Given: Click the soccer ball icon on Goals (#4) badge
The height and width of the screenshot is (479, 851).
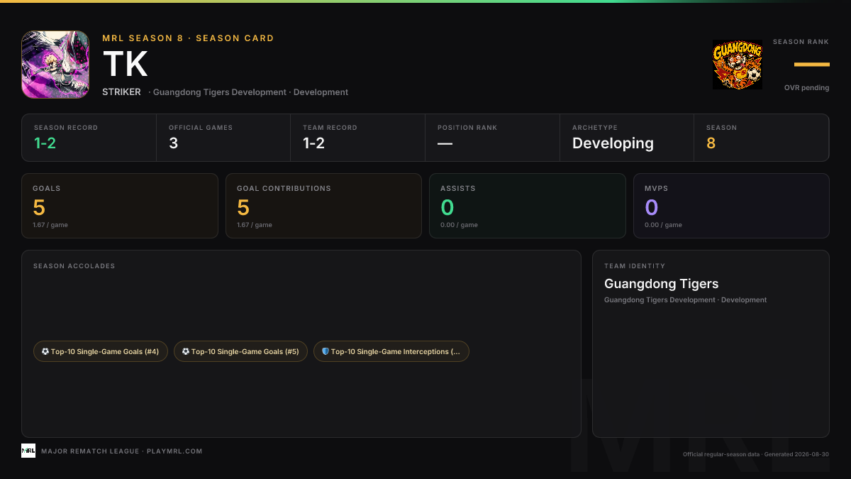Looking at the screenshot, I should 45,351.
